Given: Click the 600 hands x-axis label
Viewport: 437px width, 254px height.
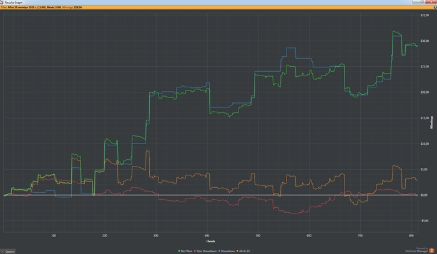Looking at the screenshot, I should click(309, 236).
